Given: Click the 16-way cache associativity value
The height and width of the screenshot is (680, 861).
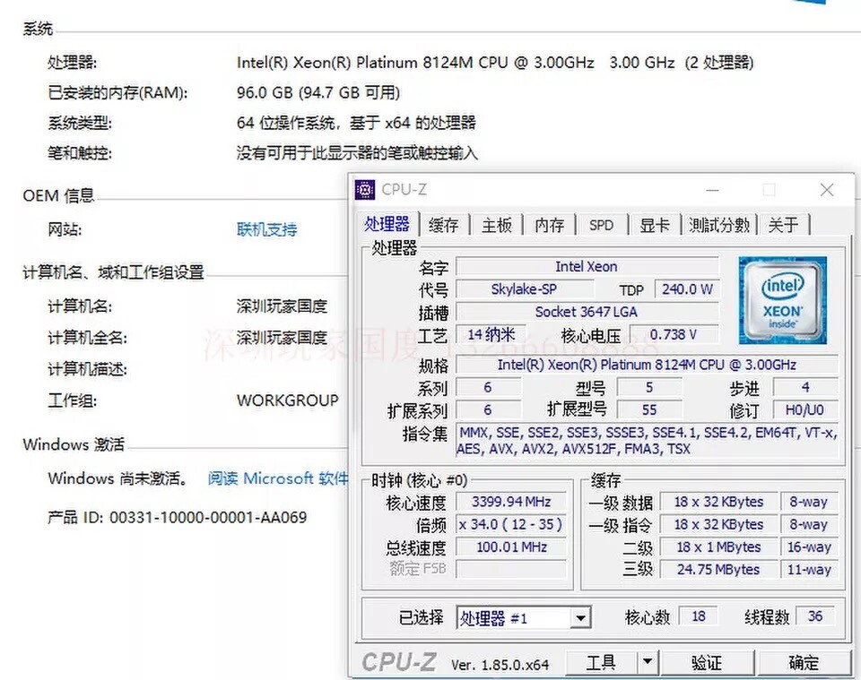Looking at the screenshot, I should tap(809, 547).
